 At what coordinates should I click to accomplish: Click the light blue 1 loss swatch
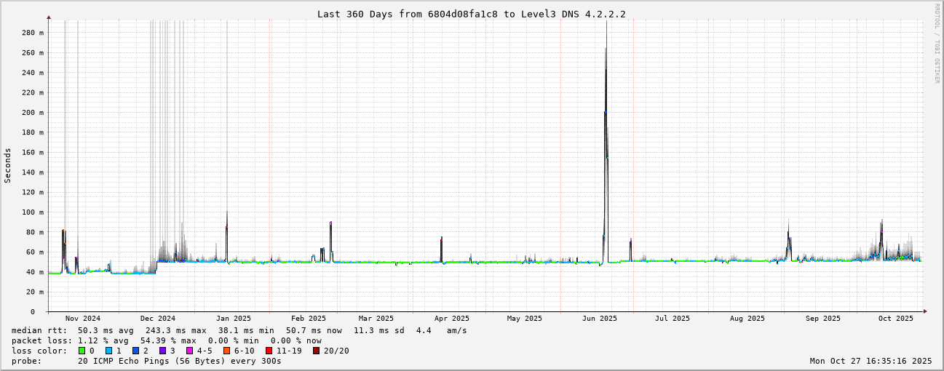108,351
